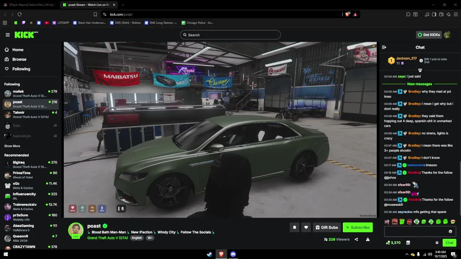Turn on notifications with bell icon
461x259 pixels.
click(295, 227)
